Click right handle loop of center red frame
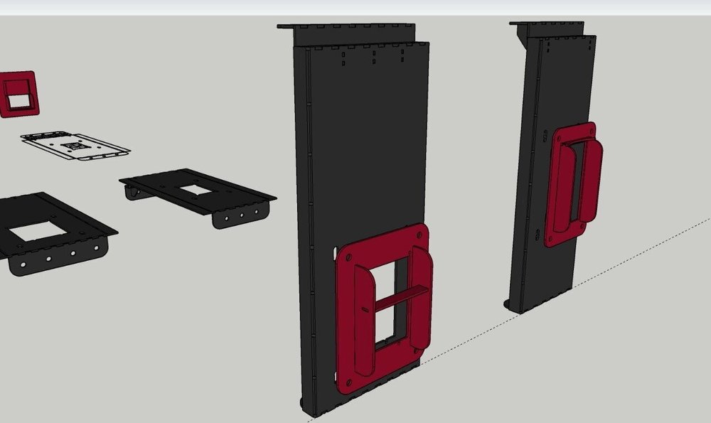This screenshot has height=423, width=711. tap(422, 299)
